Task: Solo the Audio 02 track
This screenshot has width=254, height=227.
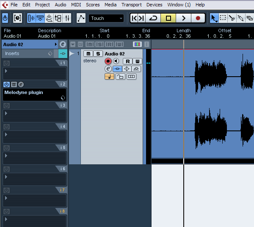Action: (98, 54)
